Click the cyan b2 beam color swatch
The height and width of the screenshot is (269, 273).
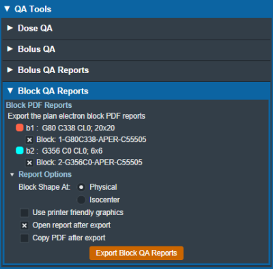(x=20, y=151)
